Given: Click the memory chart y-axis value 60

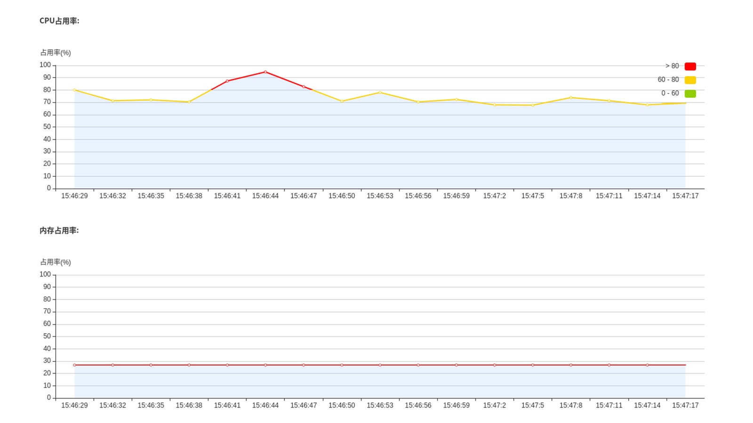Looking at the screenshot, I should click(x=47, y=324).
